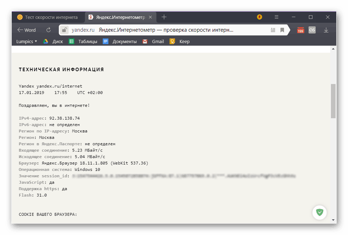Open a new tab with plus button
Image resolution: width=348 pixels, height=235 pixels.
click(164, 17)
